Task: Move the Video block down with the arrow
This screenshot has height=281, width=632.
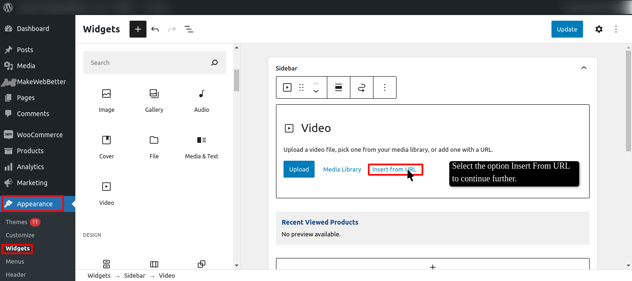Action: [316, 90]
